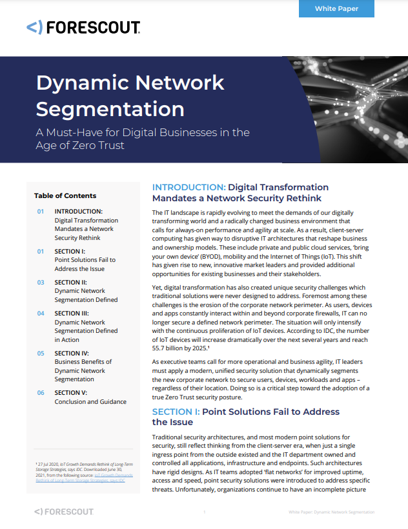Click footer text 'White Paper: Dynamic Network Segmentation'
This screenshot has height=529, width=408.
click(331, 512)
